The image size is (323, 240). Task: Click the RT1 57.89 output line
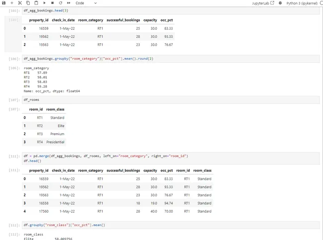pyautogui.click(x=35, y=73)
